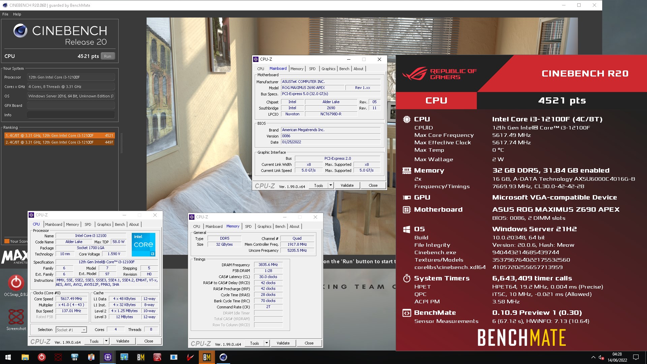Open the Screenshot desktop shortcut
This screenshot has width=647, height=364.
16,320
